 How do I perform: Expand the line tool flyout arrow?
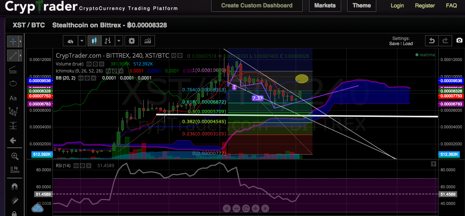20,55
